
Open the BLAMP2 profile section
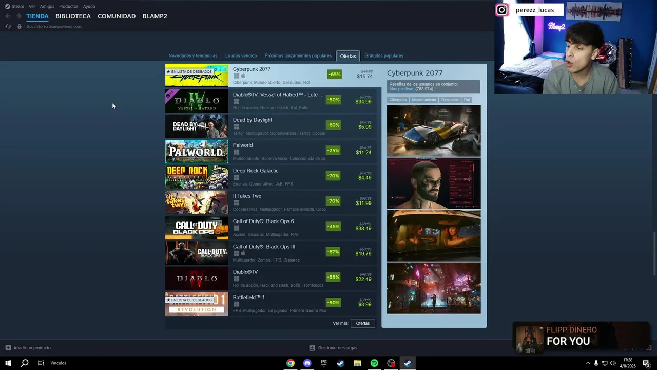coord(154,16)
